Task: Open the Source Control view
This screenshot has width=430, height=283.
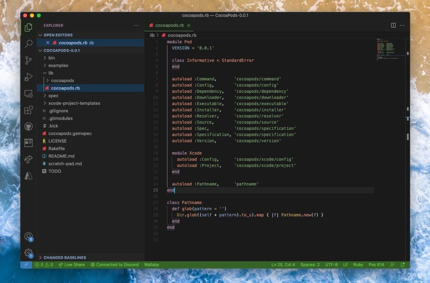Action: (29, 60)
